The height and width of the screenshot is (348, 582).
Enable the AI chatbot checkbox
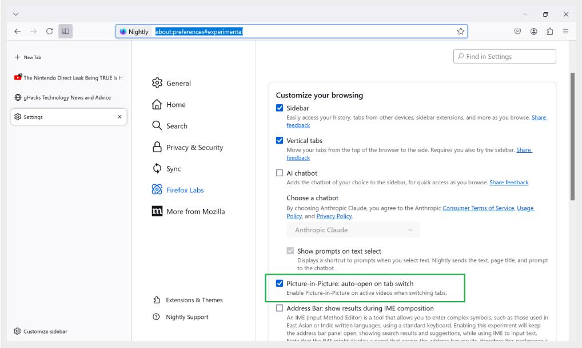click(280, 173)
